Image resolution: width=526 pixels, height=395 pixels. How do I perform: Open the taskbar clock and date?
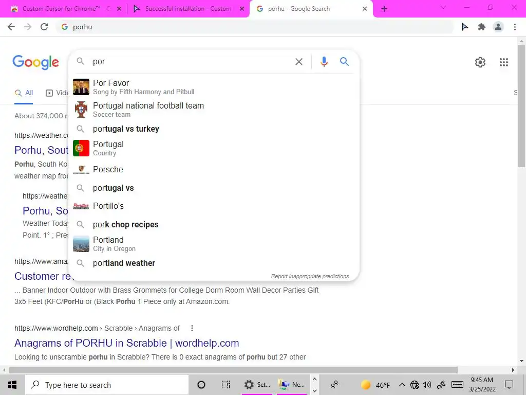482,385
